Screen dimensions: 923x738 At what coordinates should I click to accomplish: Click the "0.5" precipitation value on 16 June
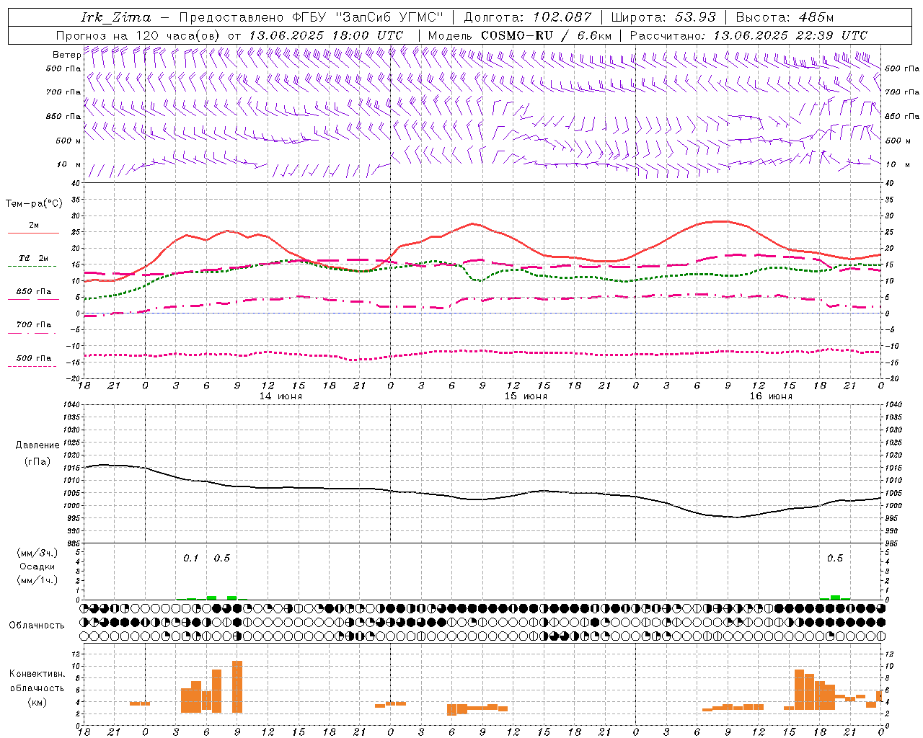tap(835, 559)
